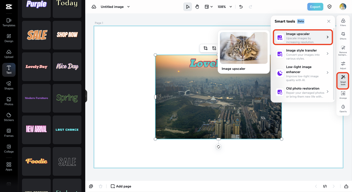Open the user profile avatar

[343, 7]
